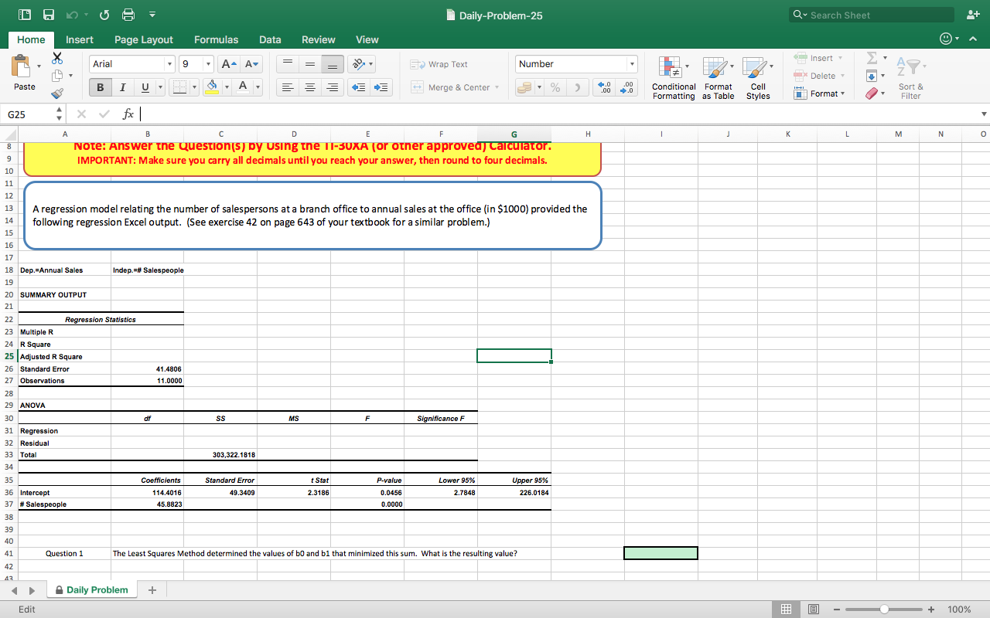This screenshot has width=990, height=618.
Task: Select the Format Painter brush icon
Action: (57, 94)
